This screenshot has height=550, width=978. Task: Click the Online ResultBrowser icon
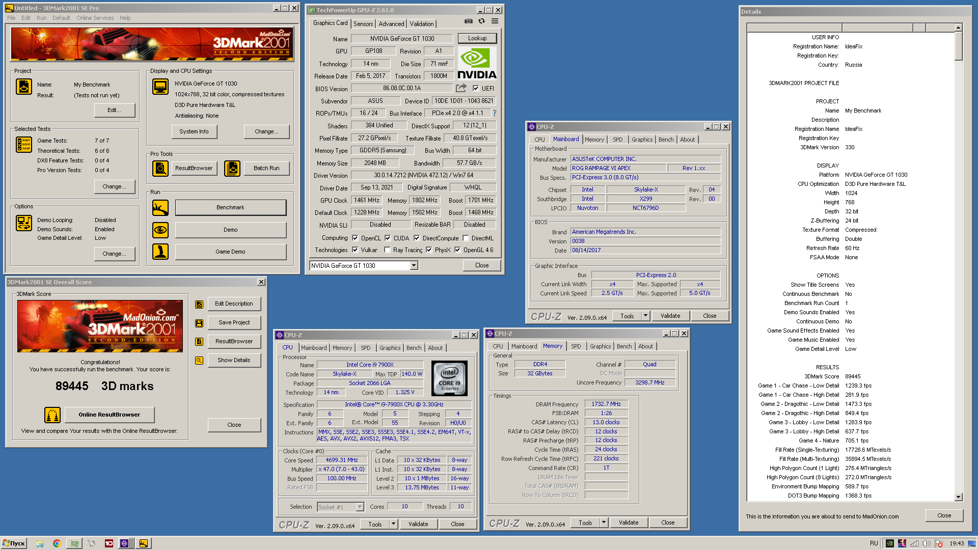[52, 415]
